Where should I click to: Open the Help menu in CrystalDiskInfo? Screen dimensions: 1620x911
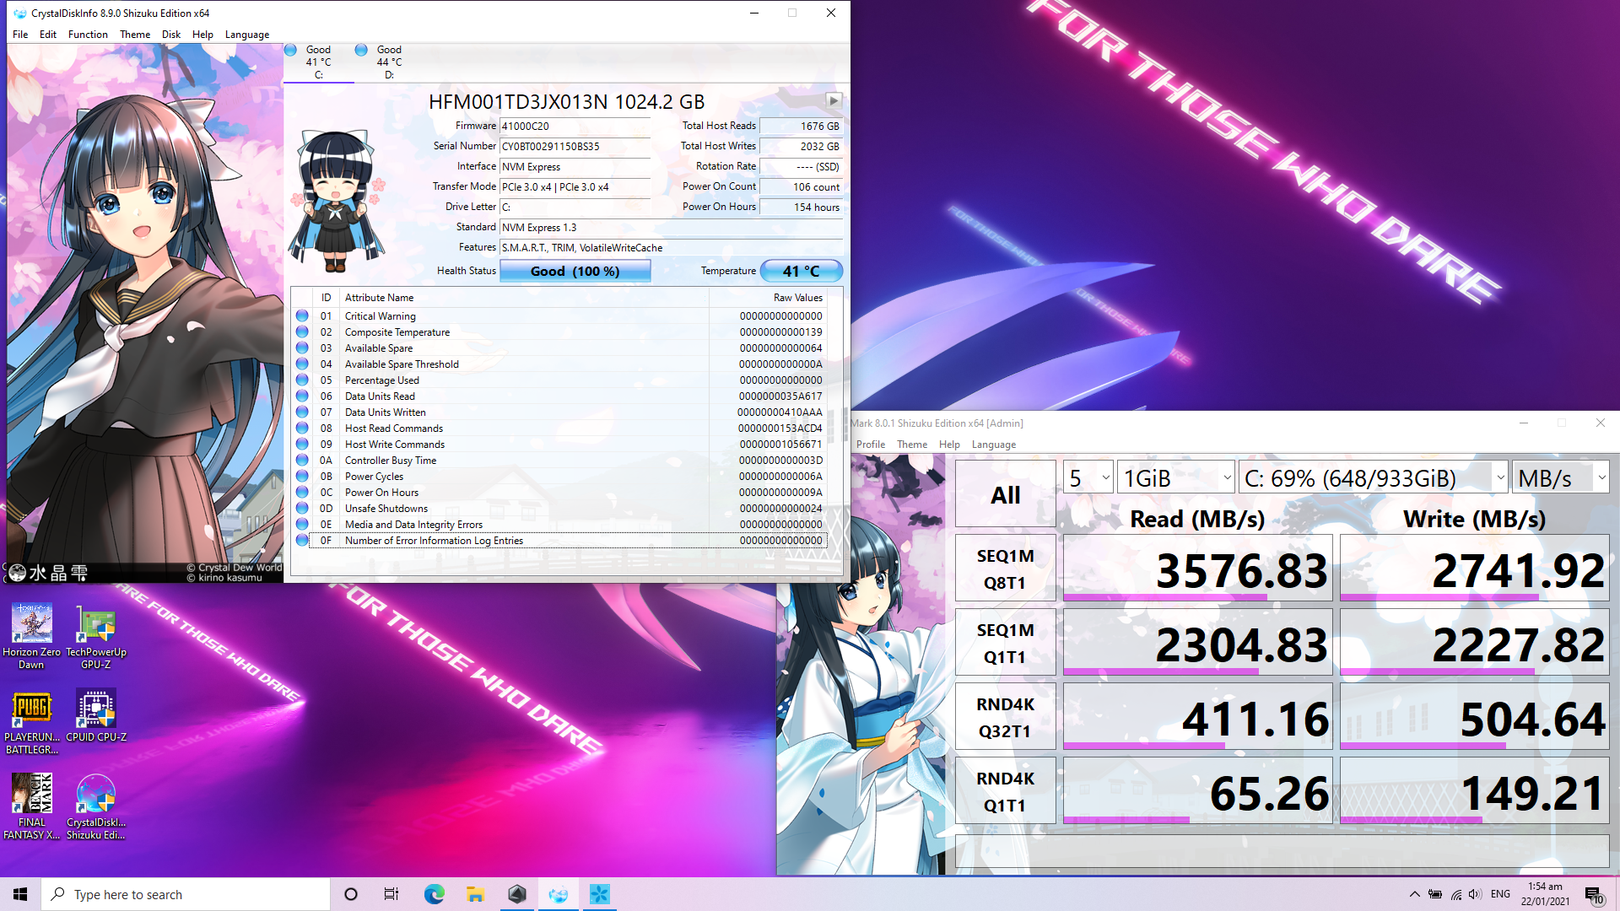tap(202, 35)
